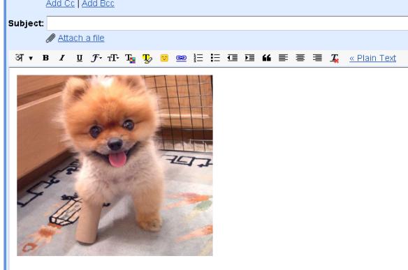Click the Remove formatting icon
408x270 pixels.
click(335, 58)
